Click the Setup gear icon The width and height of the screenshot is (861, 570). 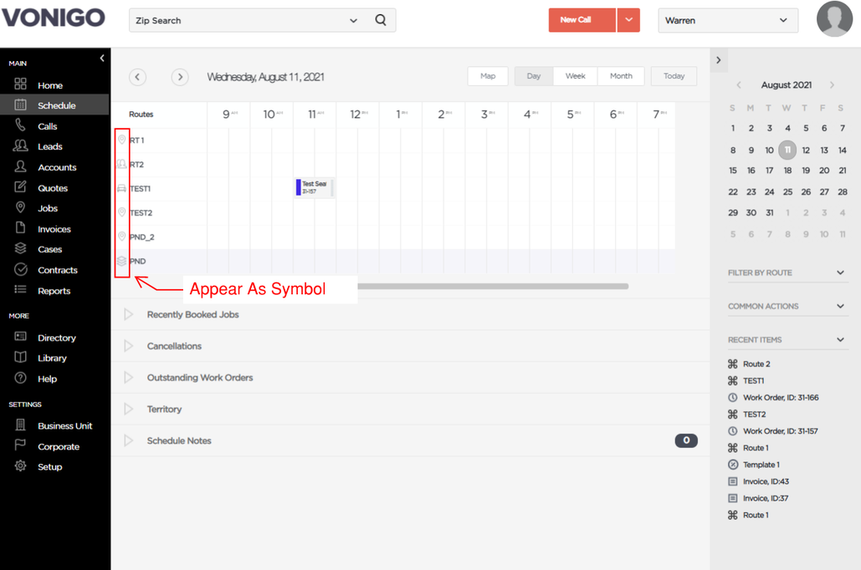click(x=20, y=466)
